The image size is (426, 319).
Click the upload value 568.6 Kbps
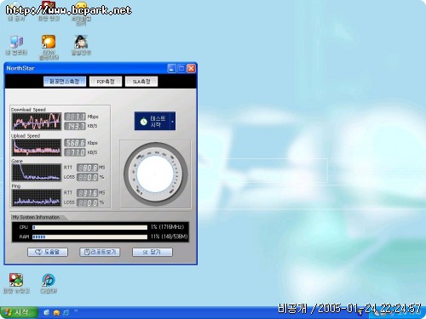[75, 143]
